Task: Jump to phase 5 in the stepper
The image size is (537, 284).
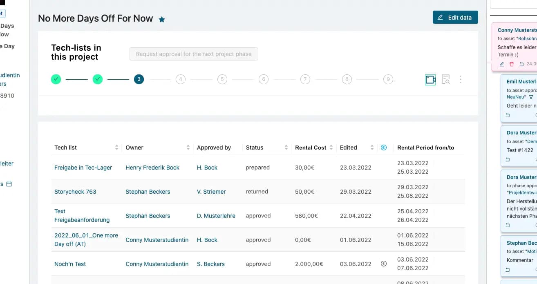Action: [x=222, y=79]
